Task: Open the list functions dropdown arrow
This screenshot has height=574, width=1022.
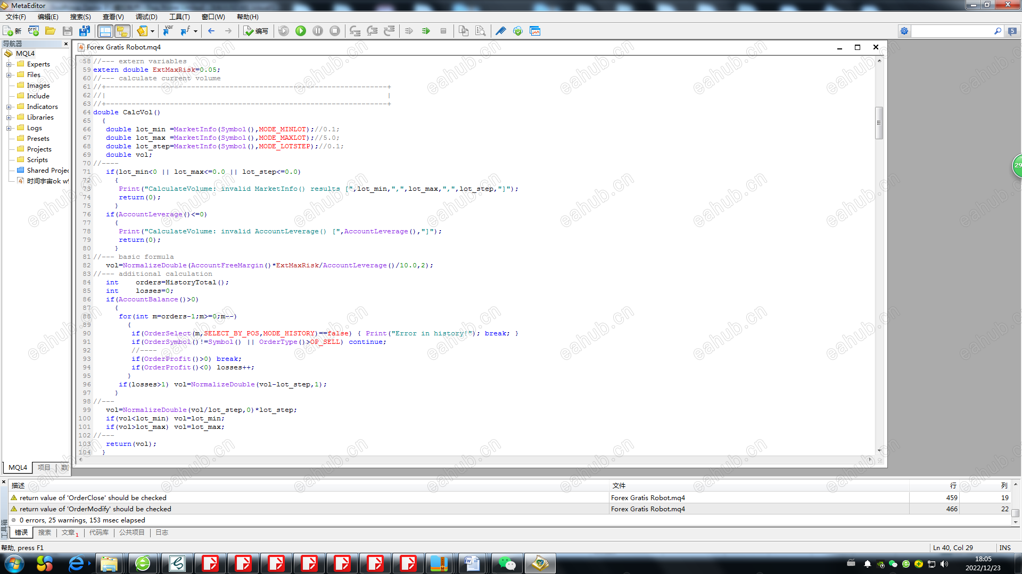Action: (x=195, y=31)
